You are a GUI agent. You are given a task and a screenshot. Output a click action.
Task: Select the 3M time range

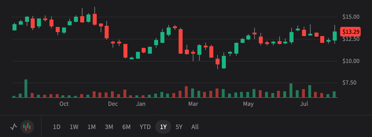click(x=109, y=127)
